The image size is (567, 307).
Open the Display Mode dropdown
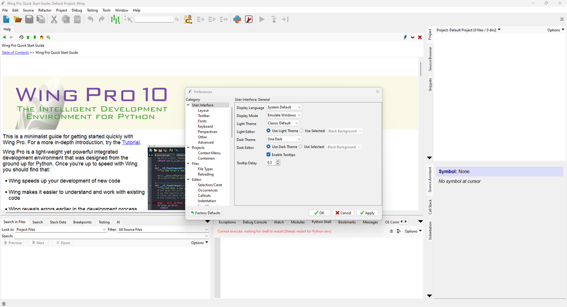pos(284,115)
